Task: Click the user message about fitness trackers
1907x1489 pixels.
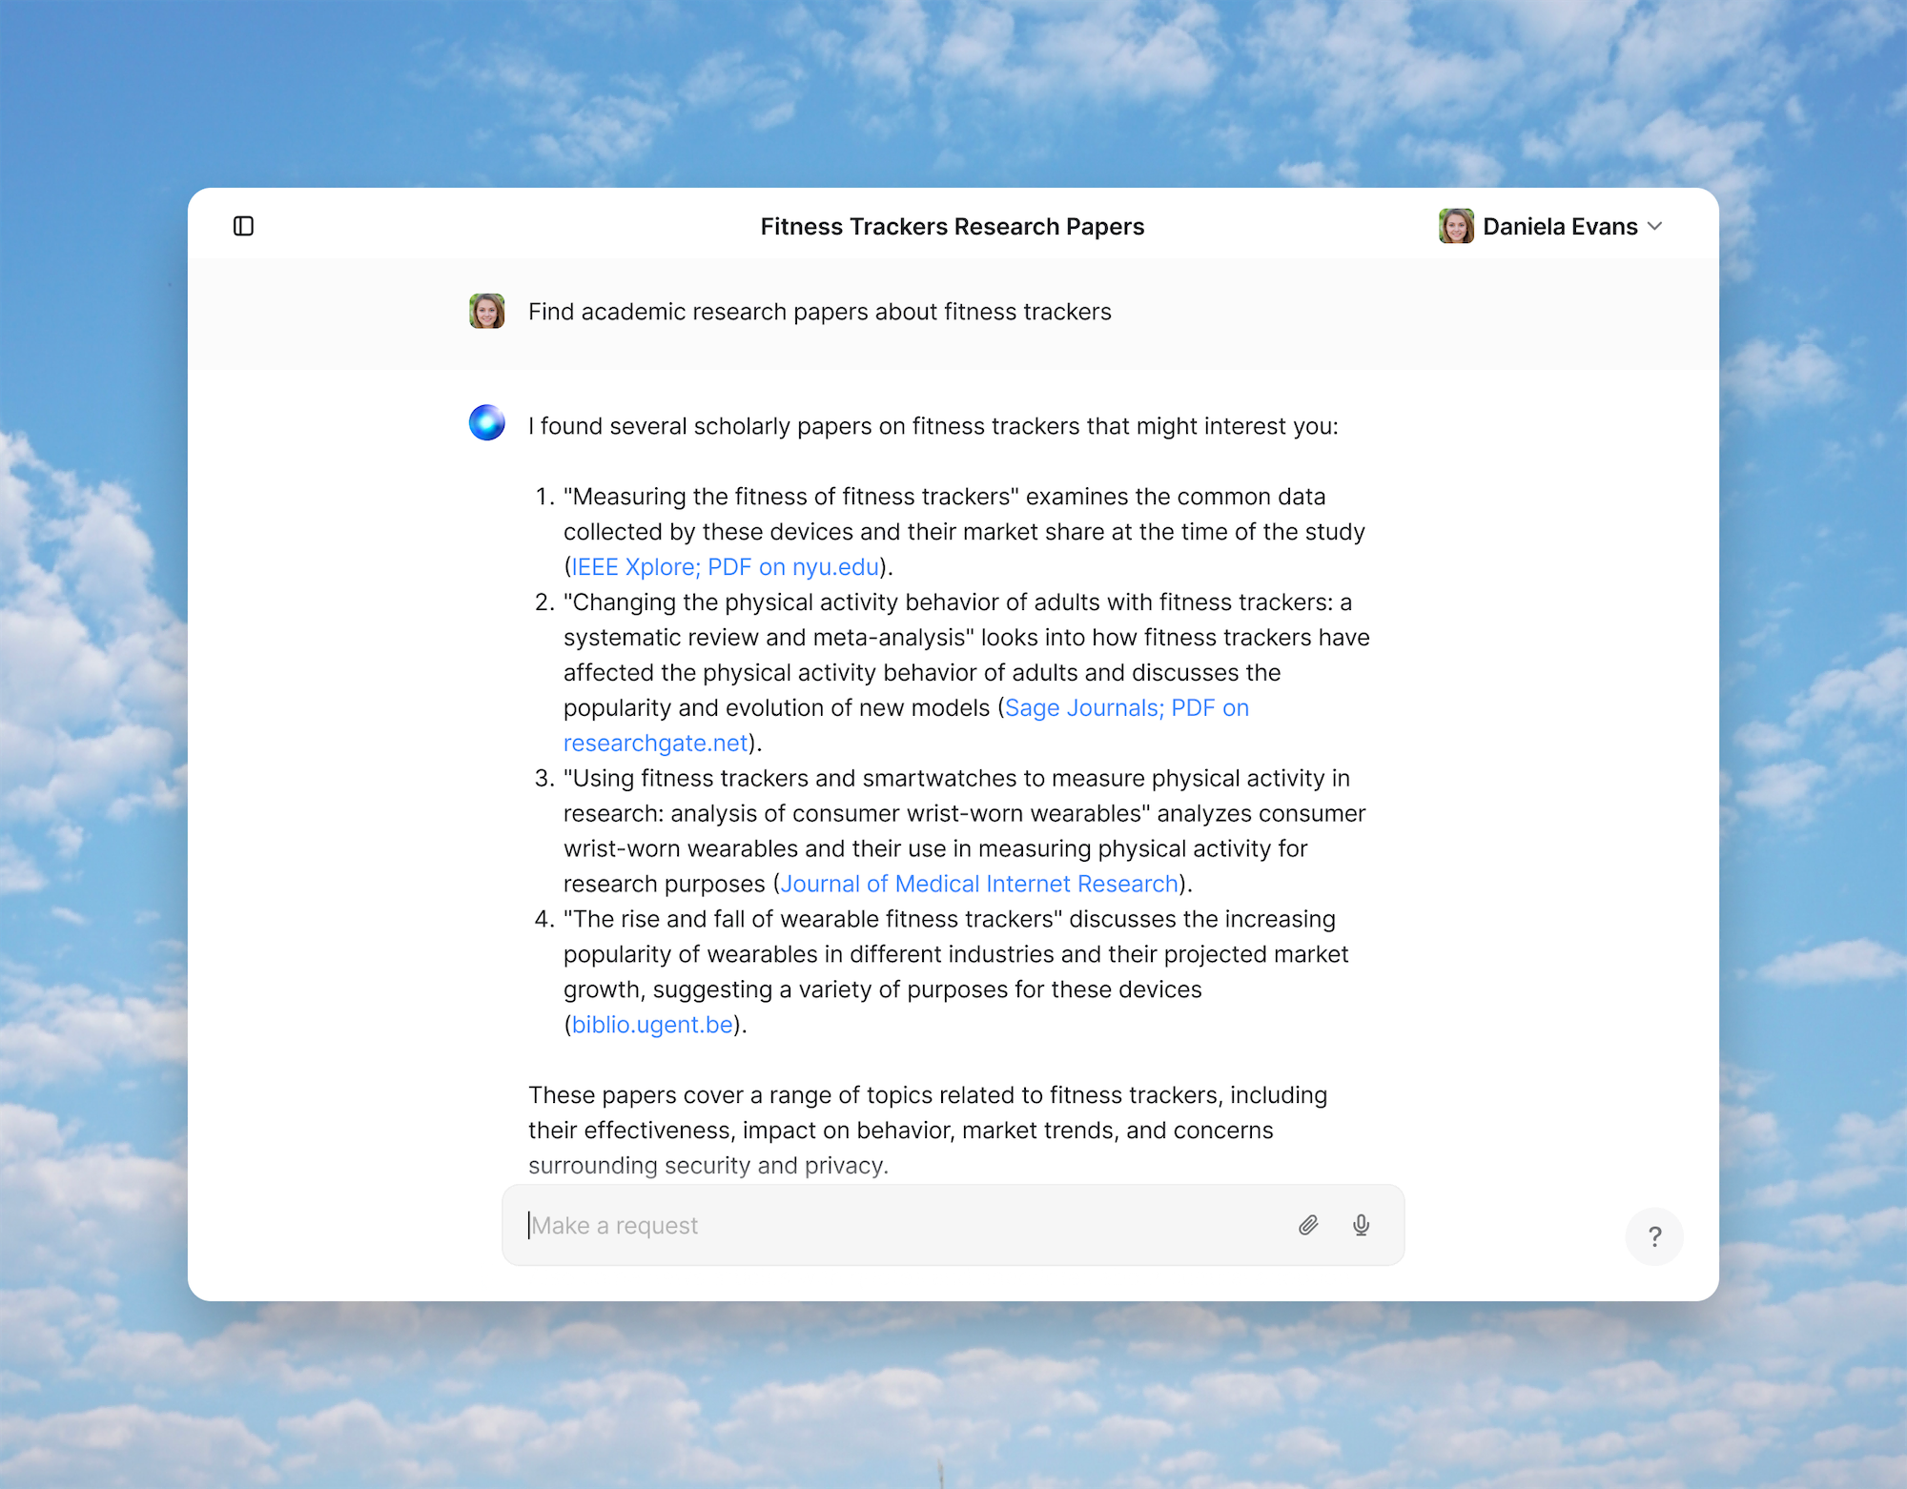Action: 819,312
